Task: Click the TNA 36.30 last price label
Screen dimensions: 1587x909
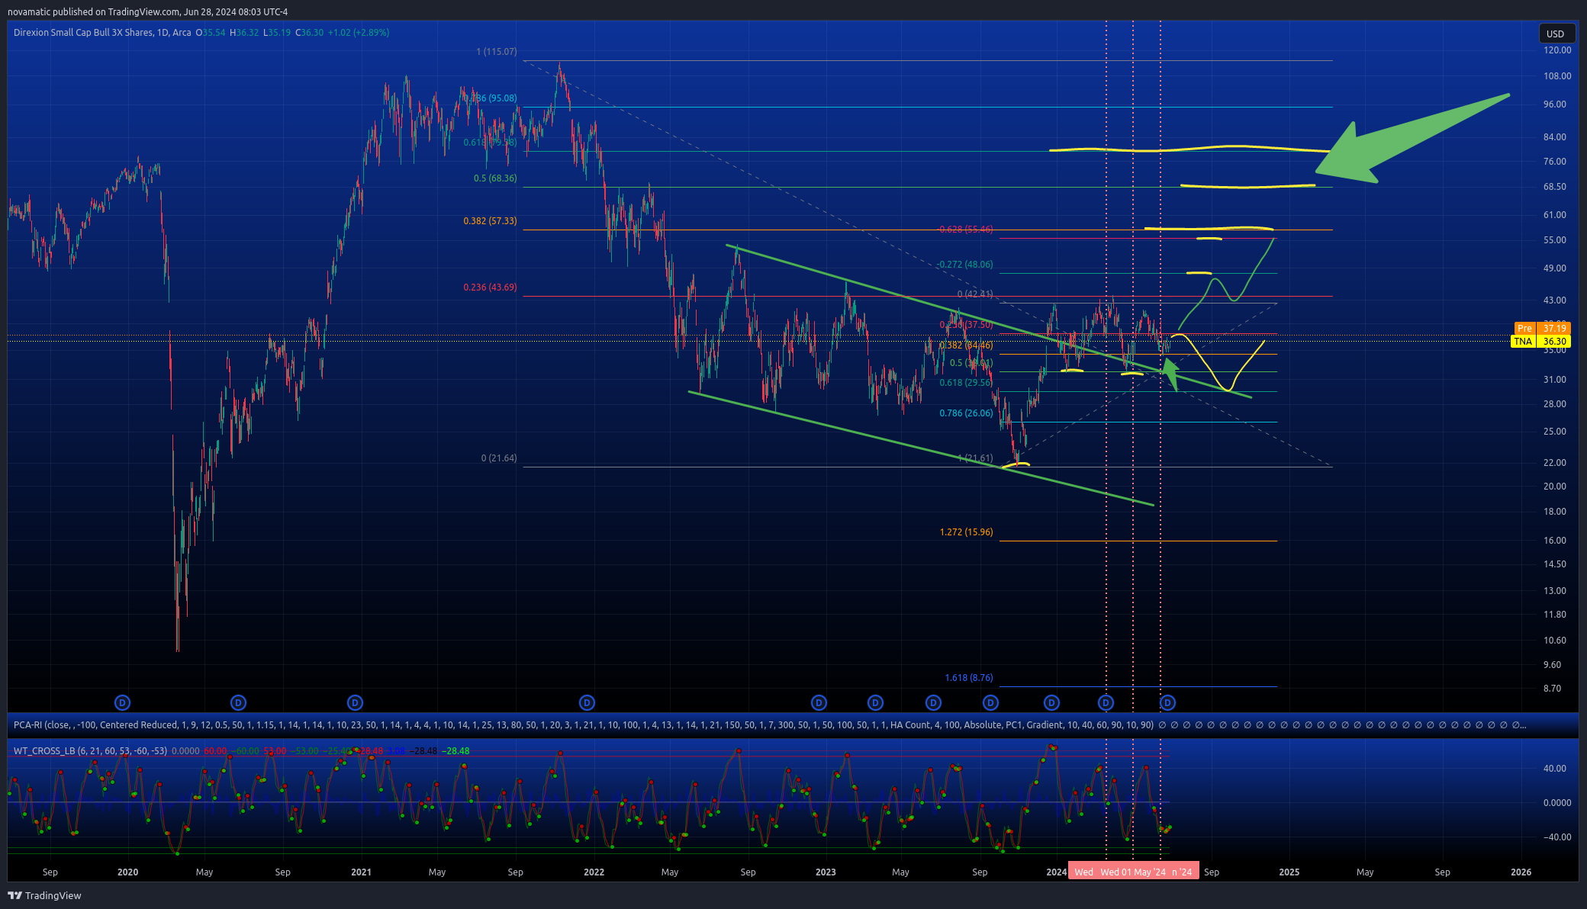Action: [x=1540, y=342]
